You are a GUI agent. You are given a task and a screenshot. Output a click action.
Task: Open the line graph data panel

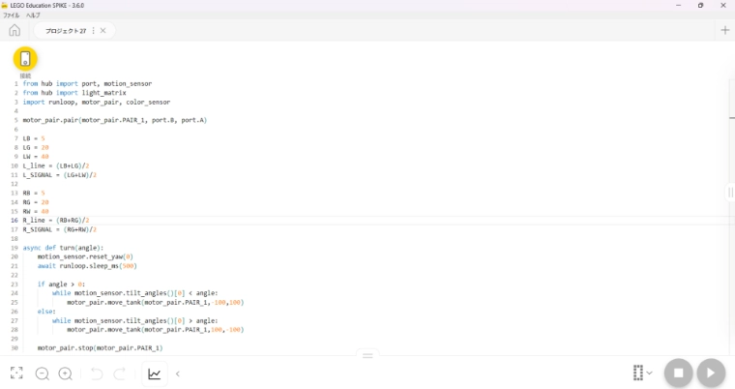(154, 374)
